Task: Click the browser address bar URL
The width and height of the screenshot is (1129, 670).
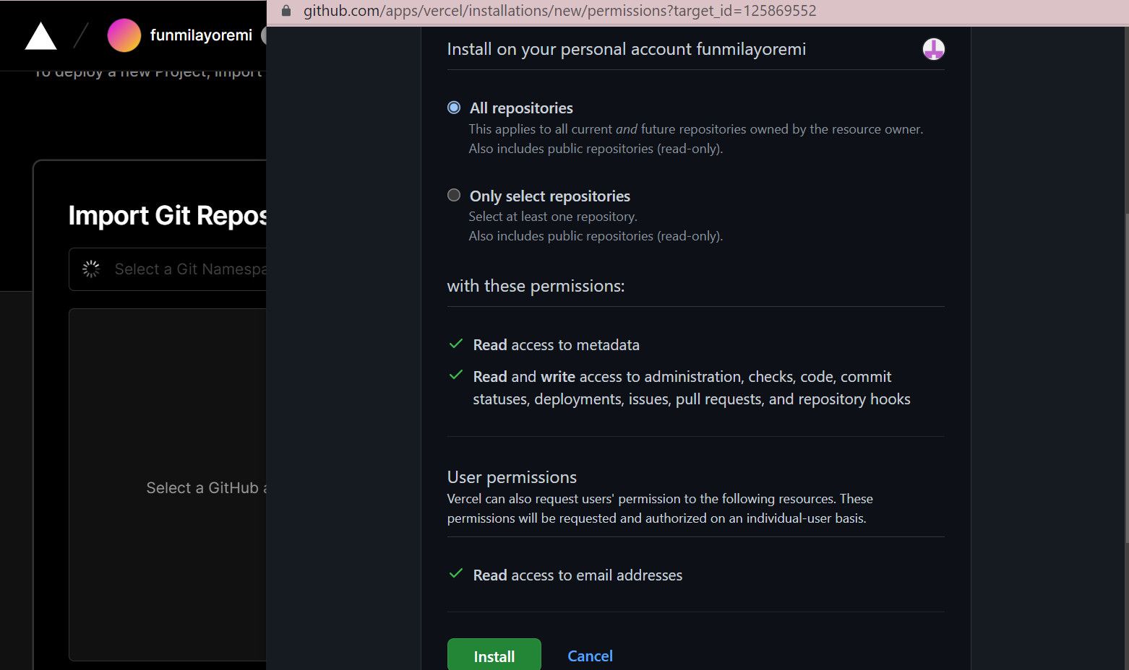Action: pyautogui.click(x=557, y=11)
